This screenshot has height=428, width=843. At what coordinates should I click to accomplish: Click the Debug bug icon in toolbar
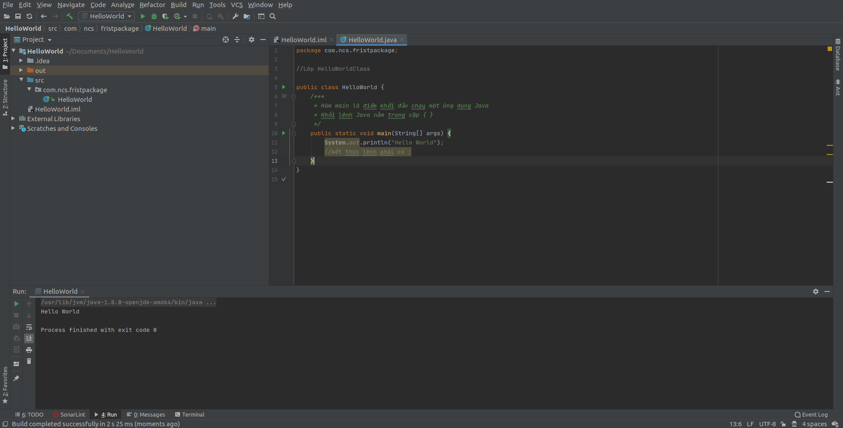coord(154,16)
